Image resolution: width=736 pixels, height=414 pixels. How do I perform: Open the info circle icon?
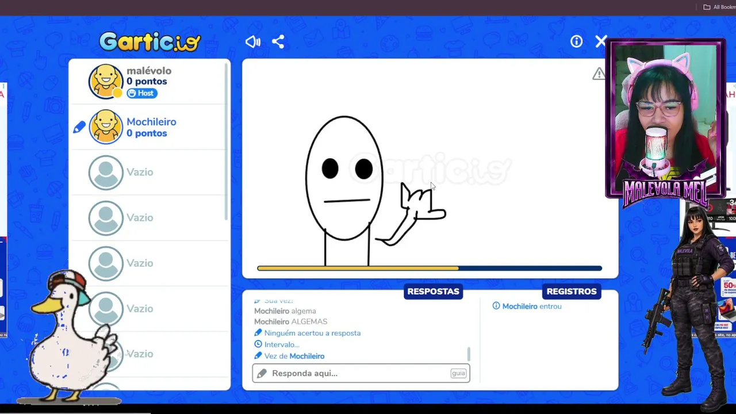coord(576,41)
